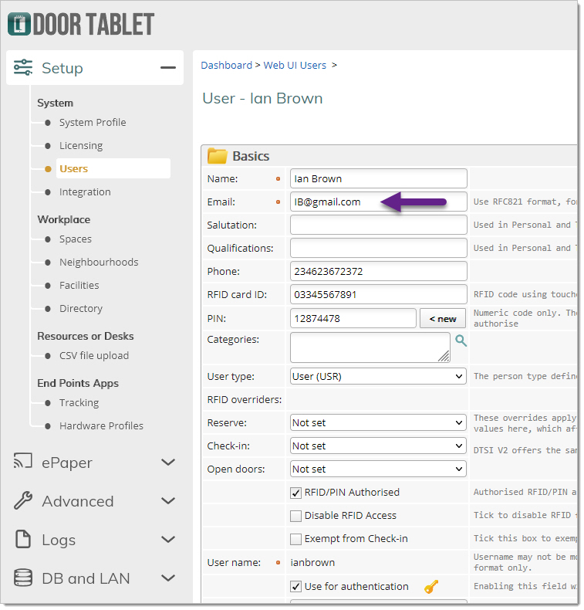
Task: Uncheck the RFID/PIN Authorised checkbox
Action: point(295,493)
